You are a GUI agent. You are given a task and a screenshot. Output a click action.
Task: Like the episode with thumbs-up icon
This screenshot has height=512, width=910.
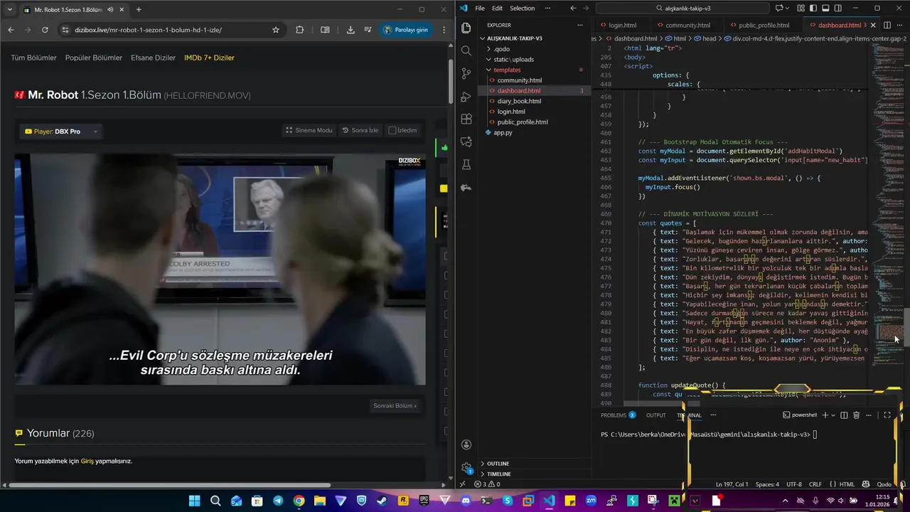pos(444,148)
